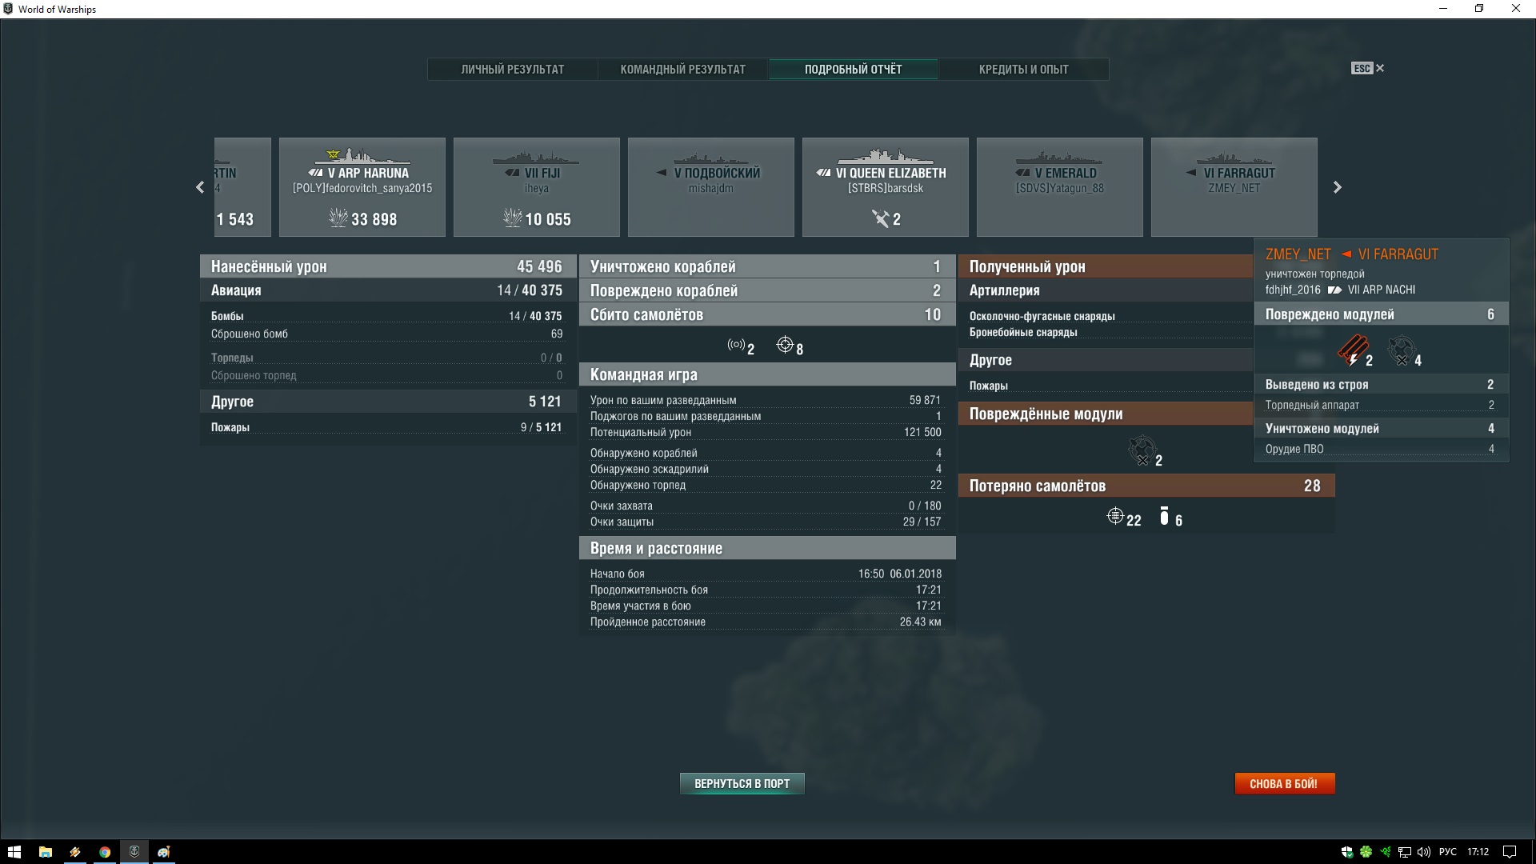This screenshot has width=1536, height=864.
Task: Click the Урон по вашим разведданным row
Action: point(767,400)
